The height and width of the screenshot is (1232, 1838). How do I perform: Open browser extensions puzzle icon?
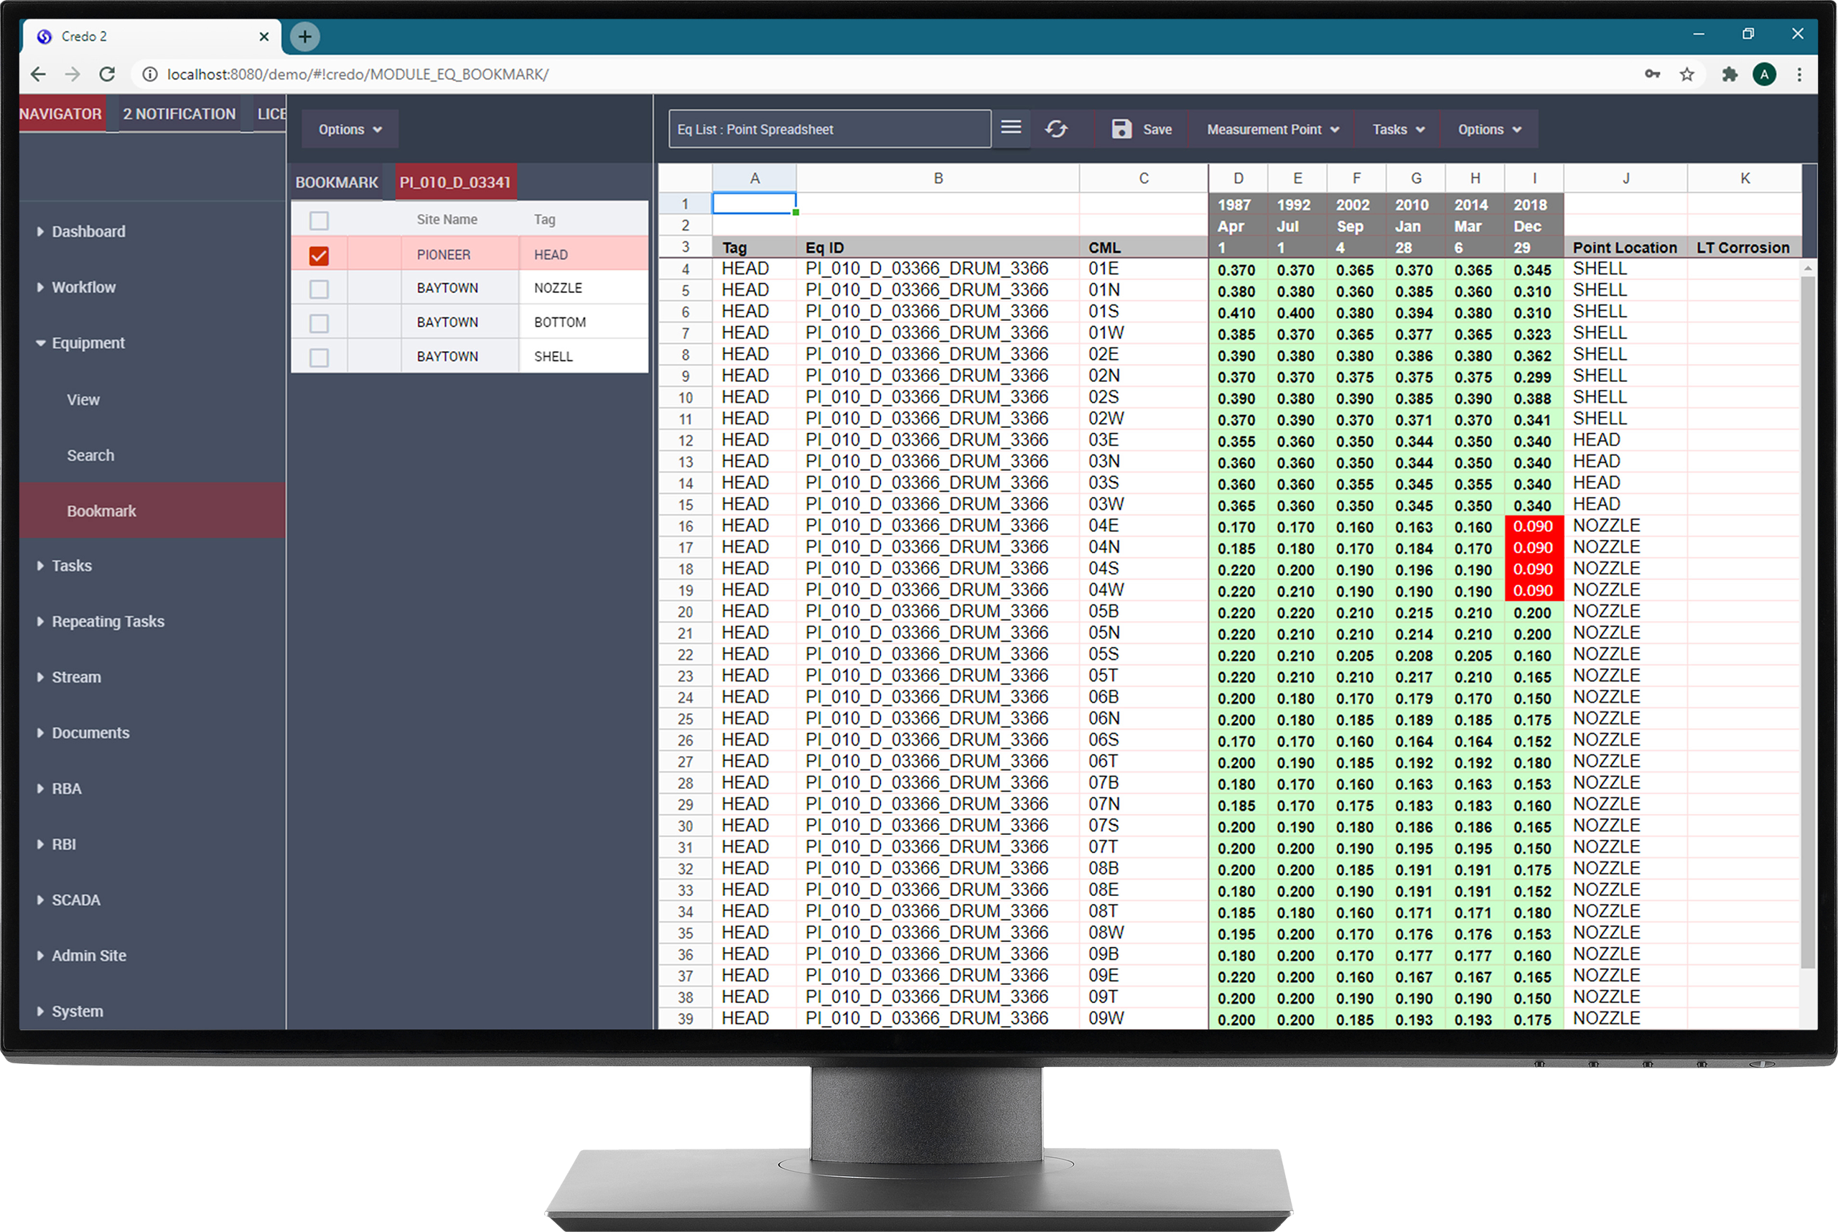coord(1730,75)
